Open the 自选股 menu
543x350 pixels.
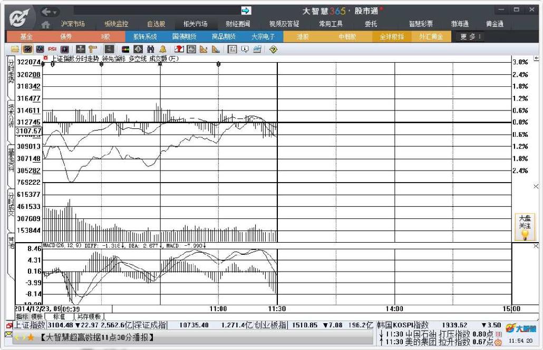156,24
